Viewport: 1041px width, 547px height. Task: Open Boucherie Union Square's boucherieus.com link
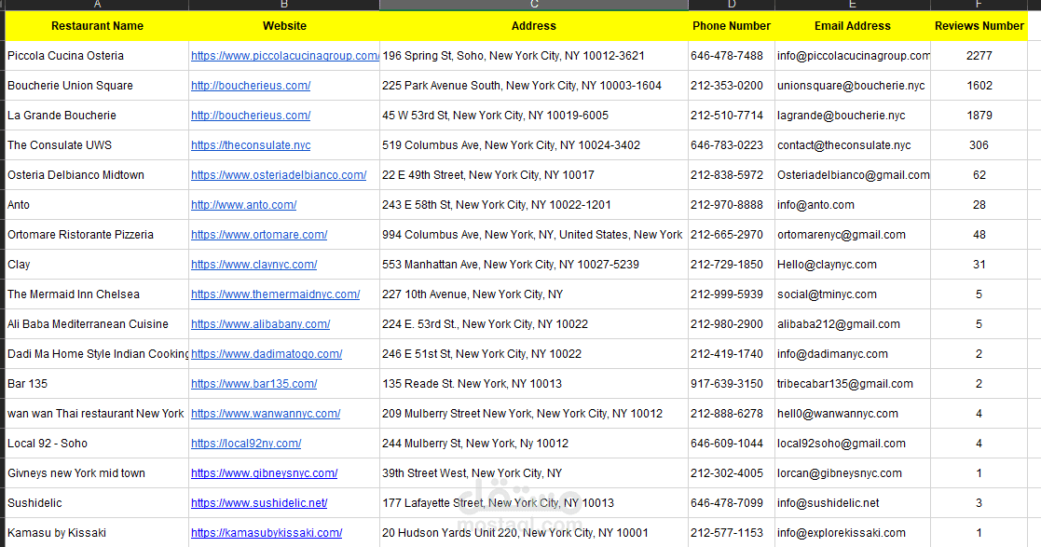(x=251, y=86)
